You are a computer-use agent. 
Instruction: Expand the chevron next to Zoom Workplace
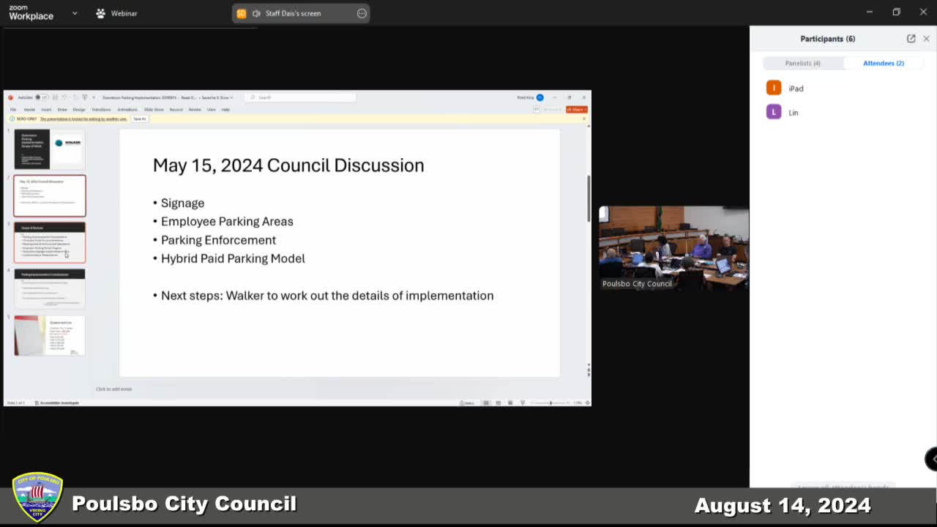(75, 13)
